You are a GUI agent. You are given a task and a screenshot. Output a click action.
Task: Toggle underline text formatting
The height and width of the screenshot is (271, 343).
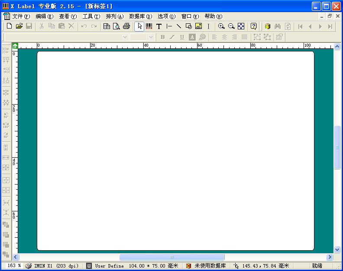(182, 37)
